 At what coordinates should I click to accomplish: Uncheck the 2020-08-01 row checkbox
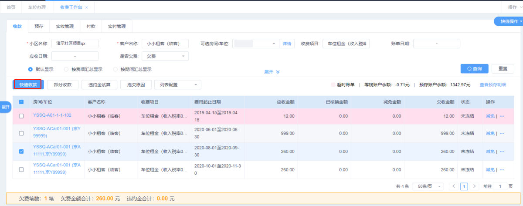[x=21, y=152]
